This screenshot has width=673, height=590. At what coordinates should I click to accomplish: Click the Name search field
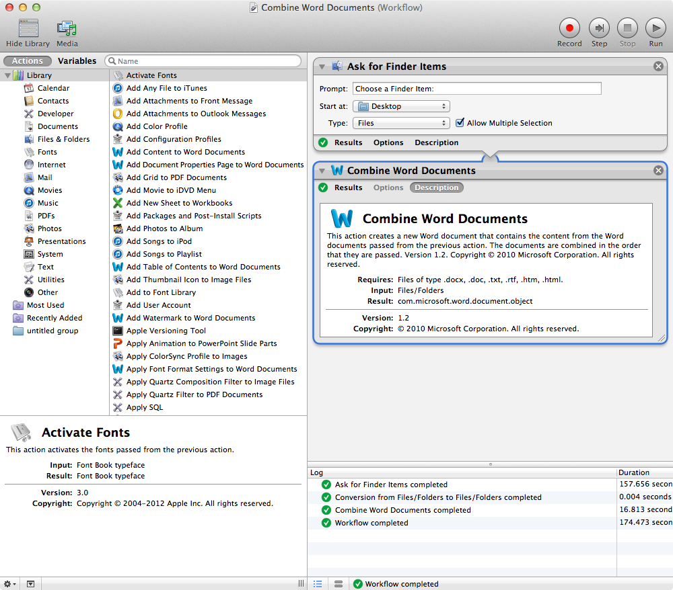203,61
